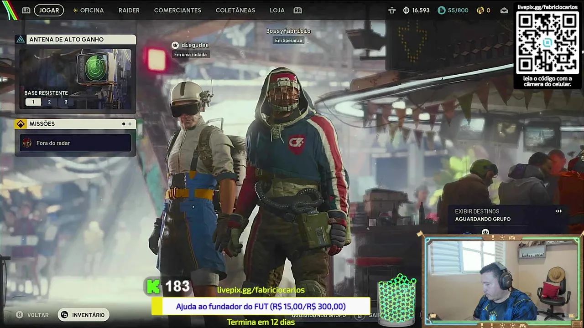Click the EXIBIR DESTINOS label
584x328 pixels.
pos(477,211)
